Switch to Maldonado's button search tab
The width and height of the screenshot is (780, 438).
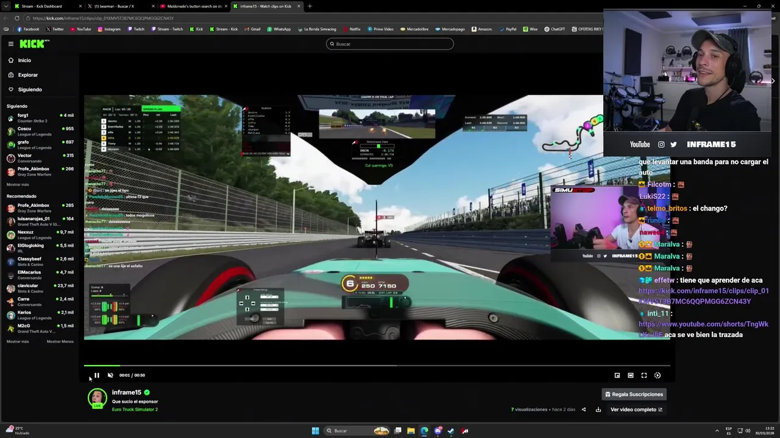click(192, 6)
